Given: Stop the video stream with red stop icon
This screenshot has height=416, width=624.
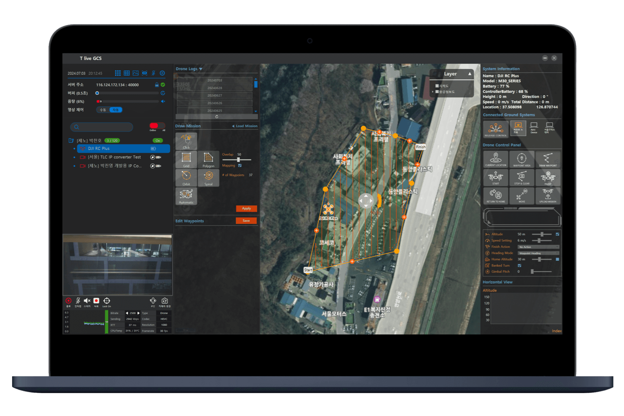Looking at the screenshot, I should (x=68, y=301).
